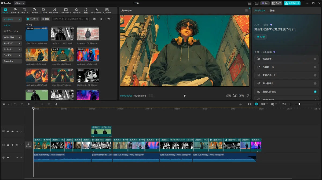Image resolution: width=322 pixels, height=180 pixels.
Task: Click the marker shield icon in timeline toolbar
Action: (x=56, y=104)
